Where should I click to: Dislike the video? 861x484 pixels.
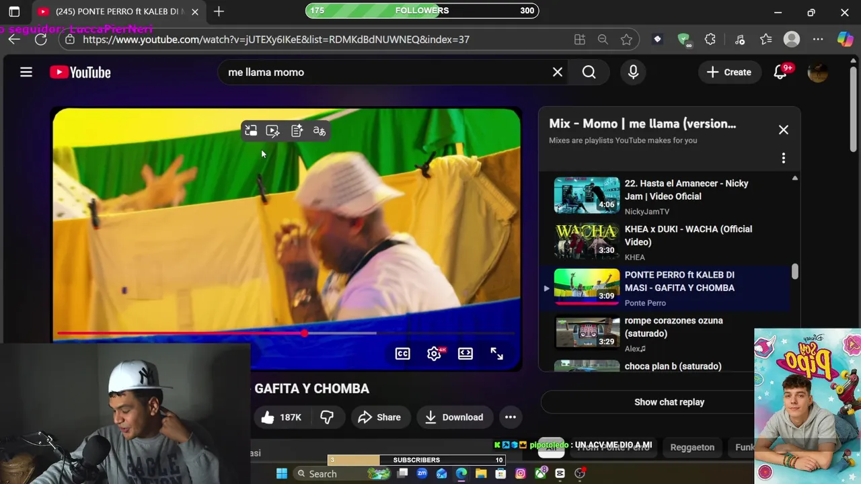[327, 417]
